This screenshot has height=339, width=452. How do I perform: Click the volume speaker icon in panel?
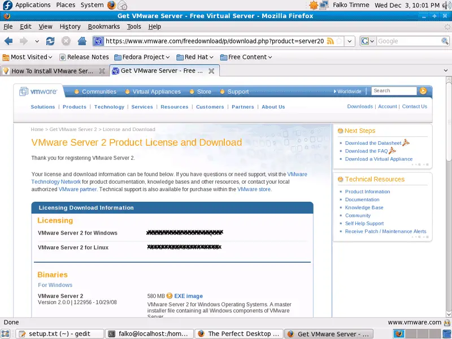coord(446,5)
